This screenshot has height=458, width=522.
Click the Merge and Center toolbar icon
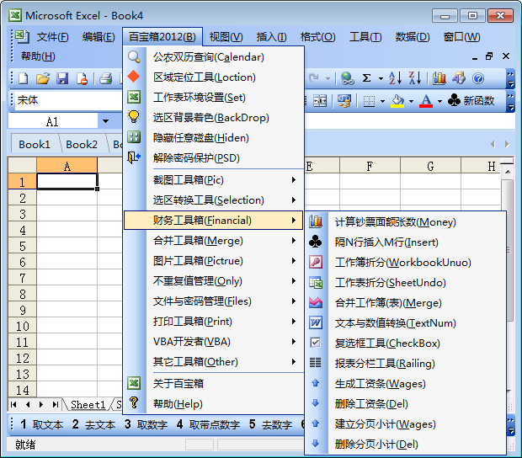coord(320,101)
